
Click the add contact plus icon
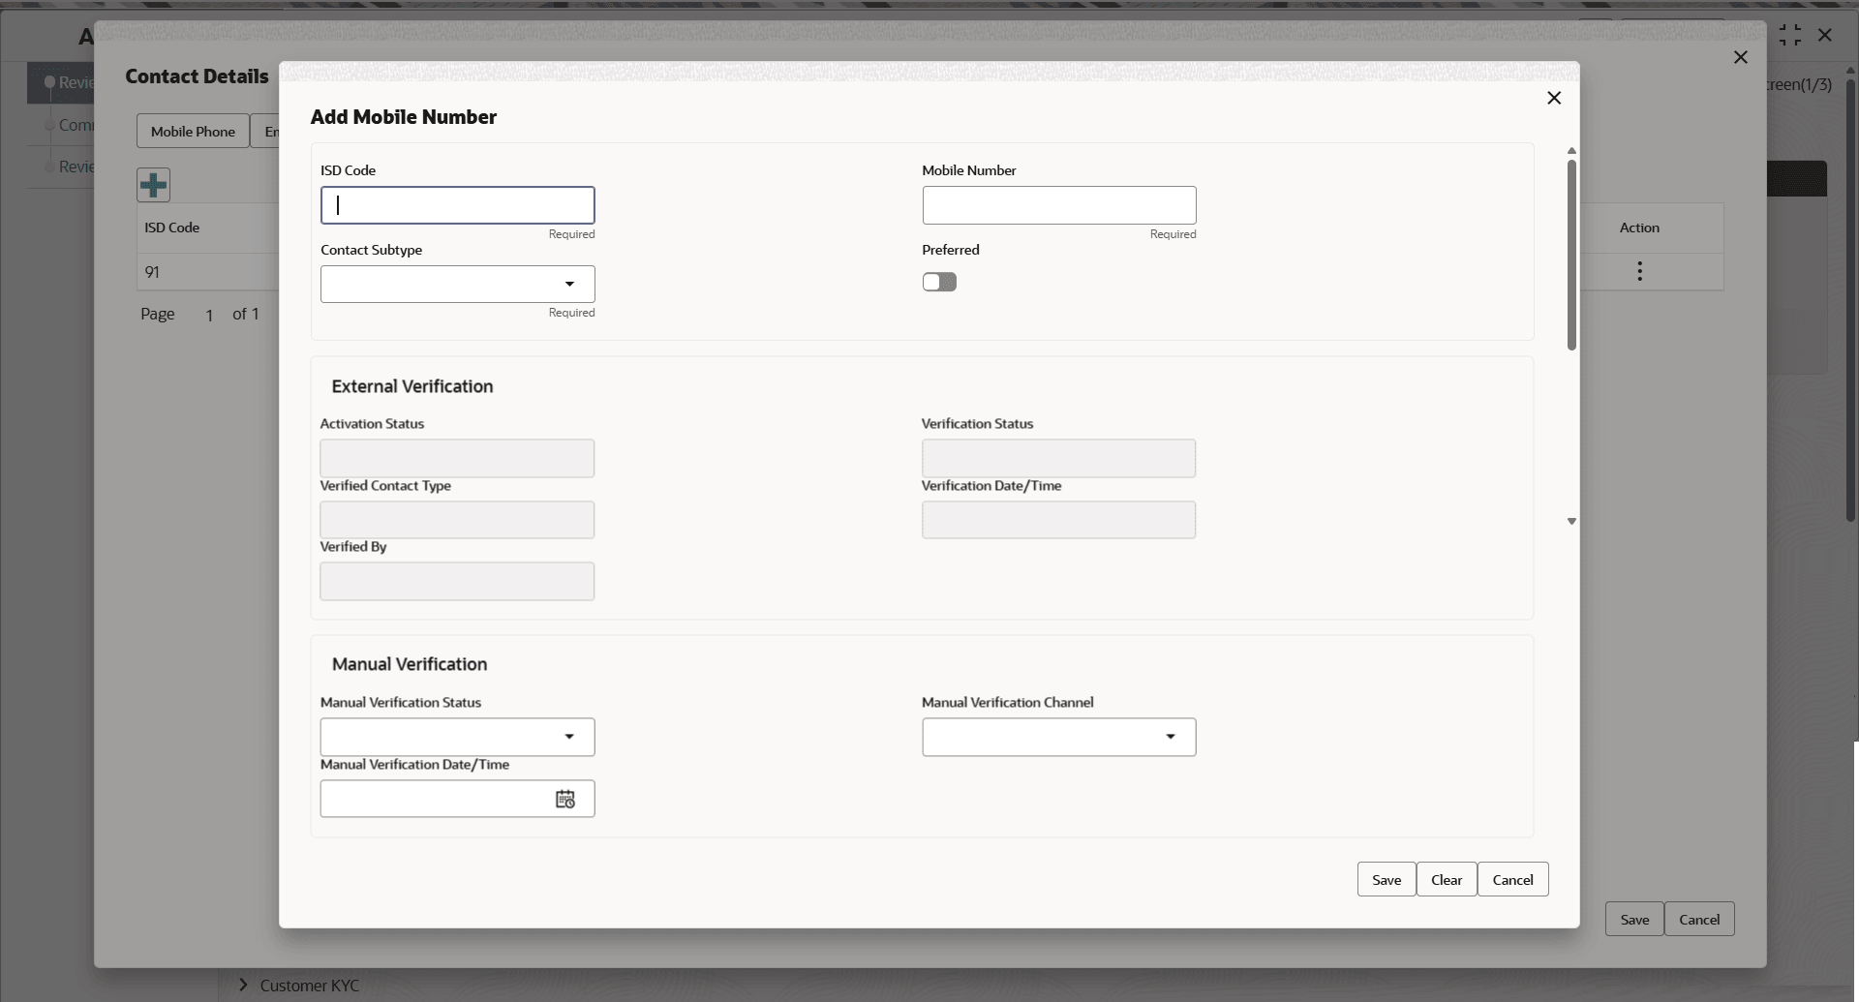pyautogui.click(x=153, y=185)
